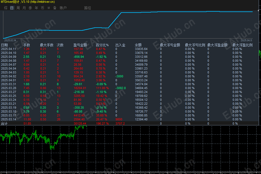Viewport: 261px width, 174px height.
Task: Click the 33835.64 balance cell
Action: (x=141, y=49)
